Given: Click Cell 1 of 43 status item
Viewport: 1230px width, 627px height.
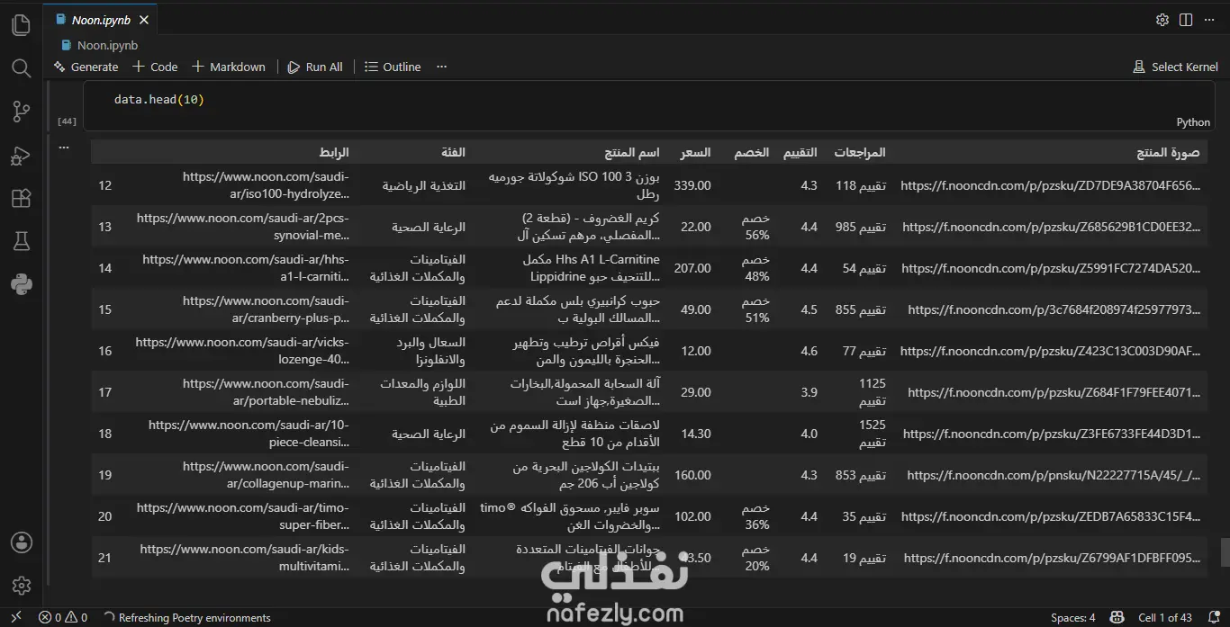Looking at the screenshot, I should [1165, 617].
